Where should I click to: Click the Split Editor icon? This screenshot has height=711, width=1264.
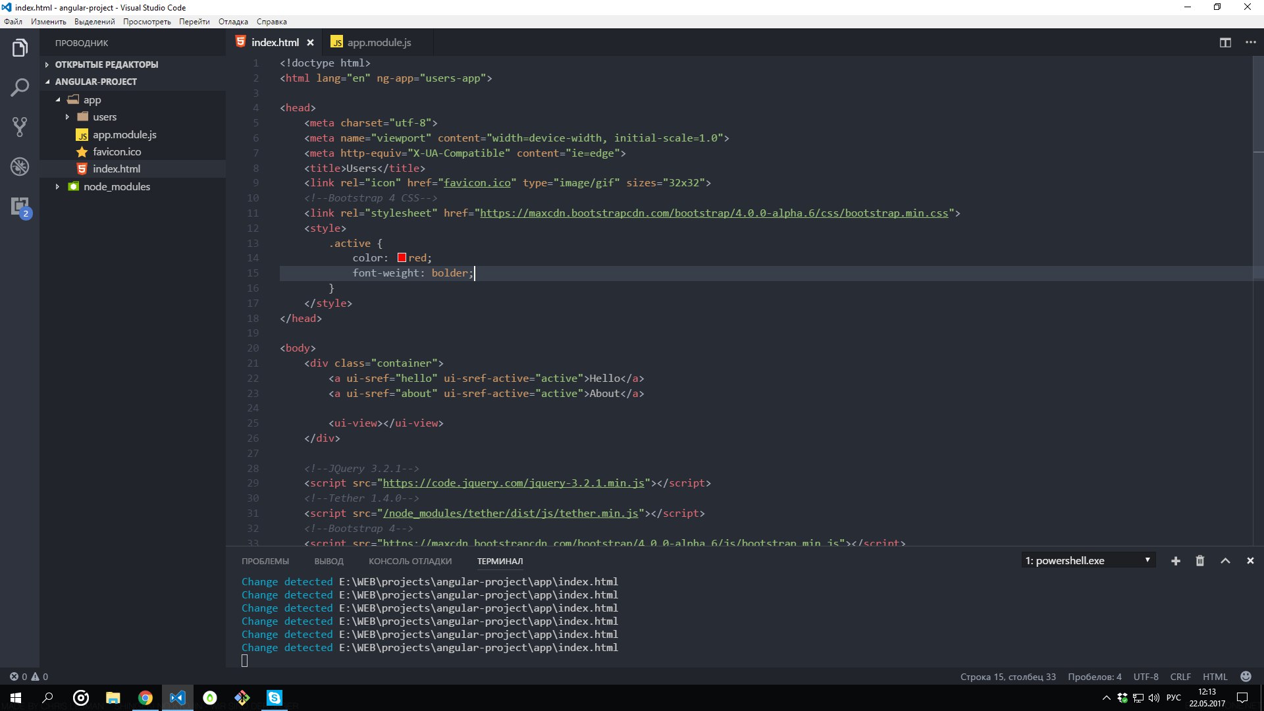tap(1225, 43)
